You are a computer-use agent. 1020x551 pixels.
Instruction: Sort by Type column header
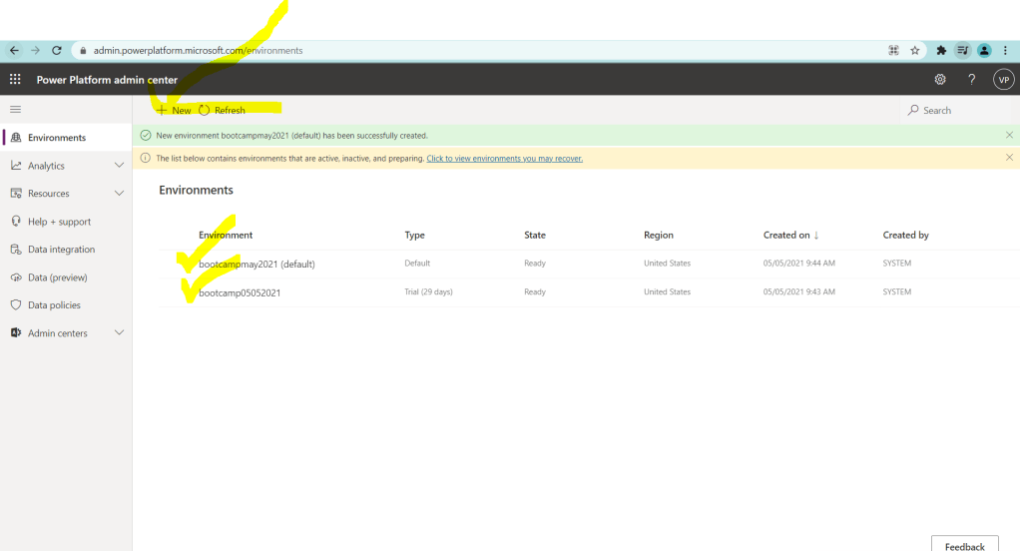coord(414,235)
